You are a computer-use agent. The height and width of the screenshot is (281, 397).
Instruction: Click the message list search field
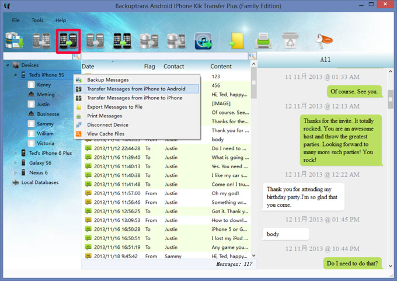pos(165,56)
